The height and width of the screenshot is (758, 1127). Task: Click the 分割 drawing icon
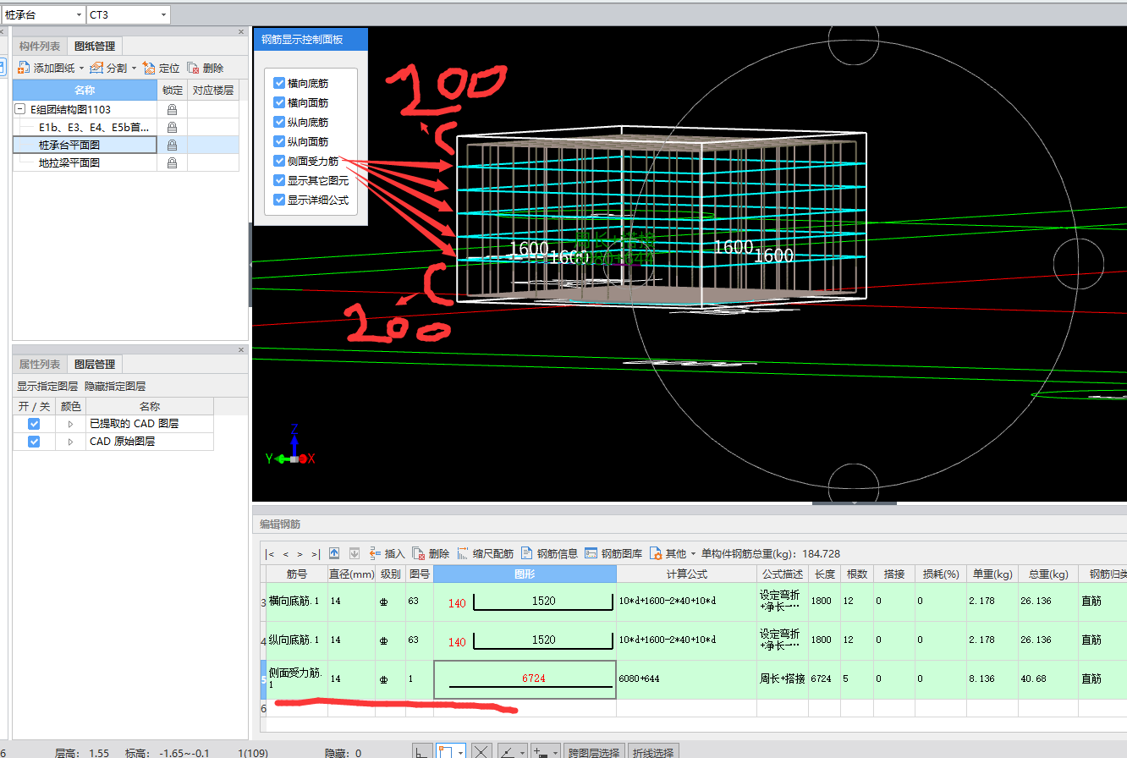[x=96, y=68]
